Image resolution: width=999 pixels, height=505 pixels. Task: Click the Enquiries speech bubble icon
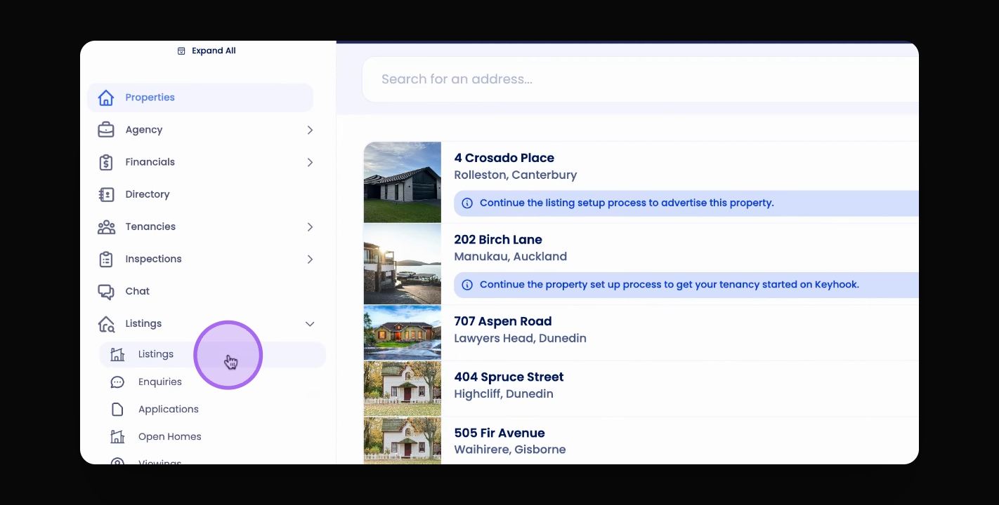coord(117,382)
